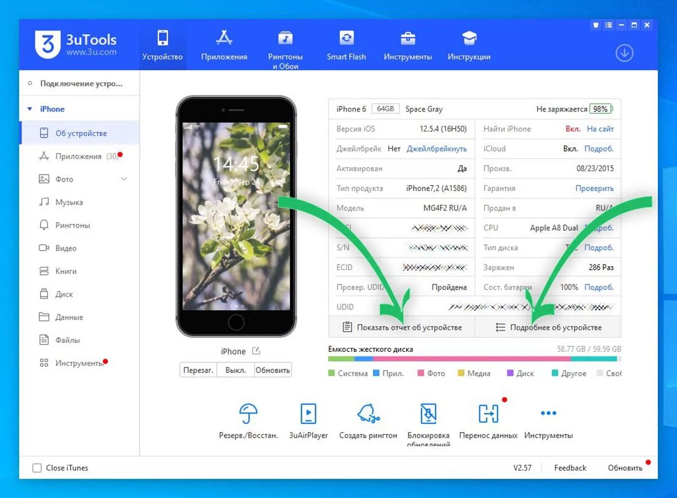Click the teal Другое legend swatch
The width and height of the screenshot is (677, 498).
click(555, 373)
